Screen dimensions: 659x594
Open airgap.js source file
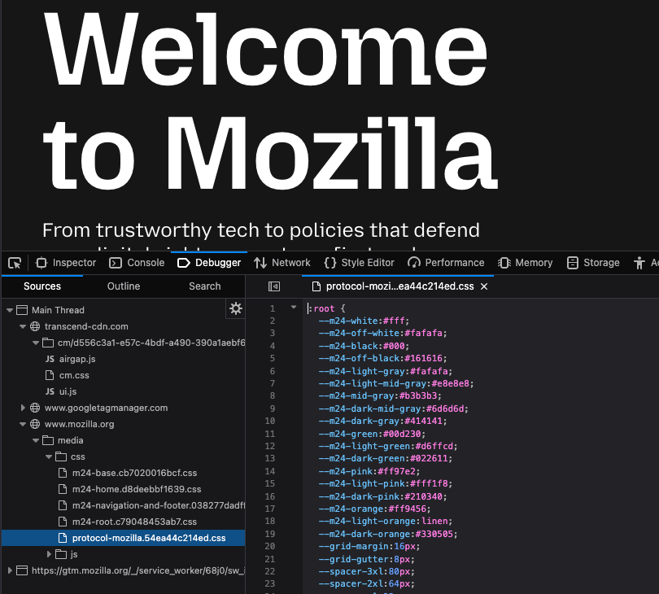click(77, 359)
